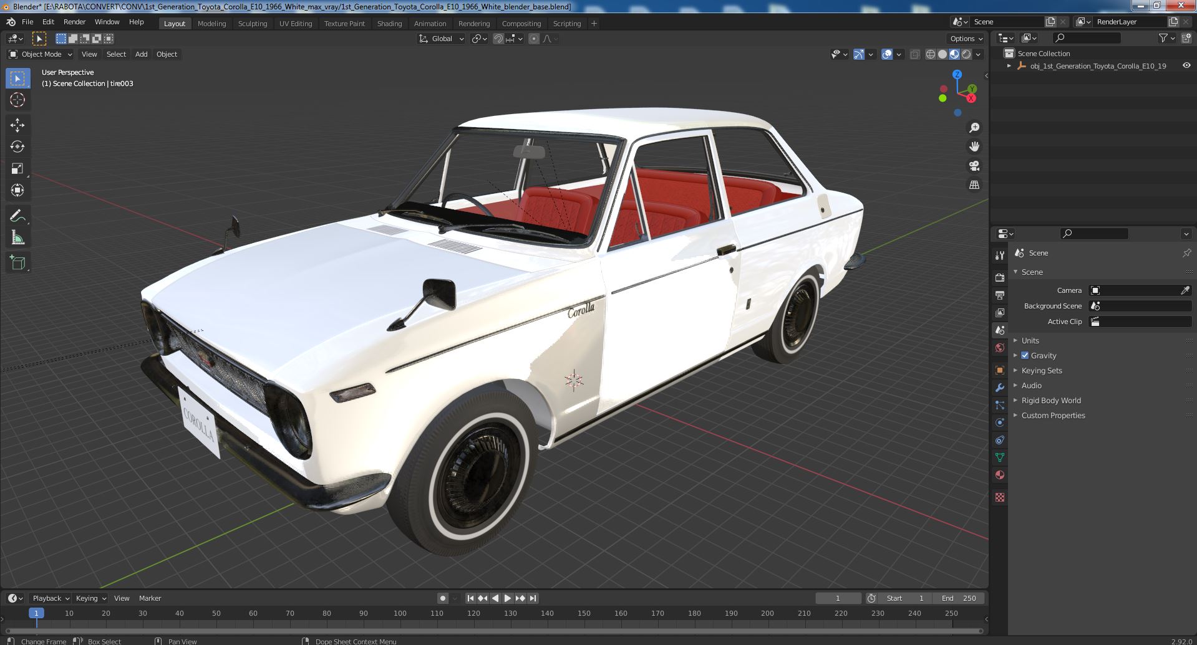Screen dimensions: 1197x645
Task: Open the Material properties tab
Action: click(x=1000, y=475)
